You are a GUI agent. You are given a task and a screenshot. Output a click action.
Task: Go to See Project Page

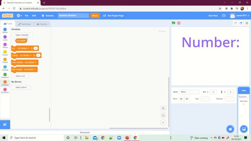point(114,16)
